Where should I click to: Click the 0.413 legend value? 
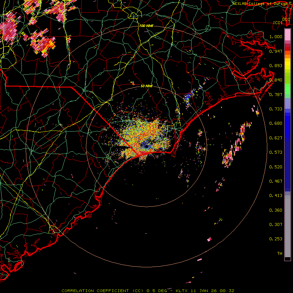(x=276, y=196)
